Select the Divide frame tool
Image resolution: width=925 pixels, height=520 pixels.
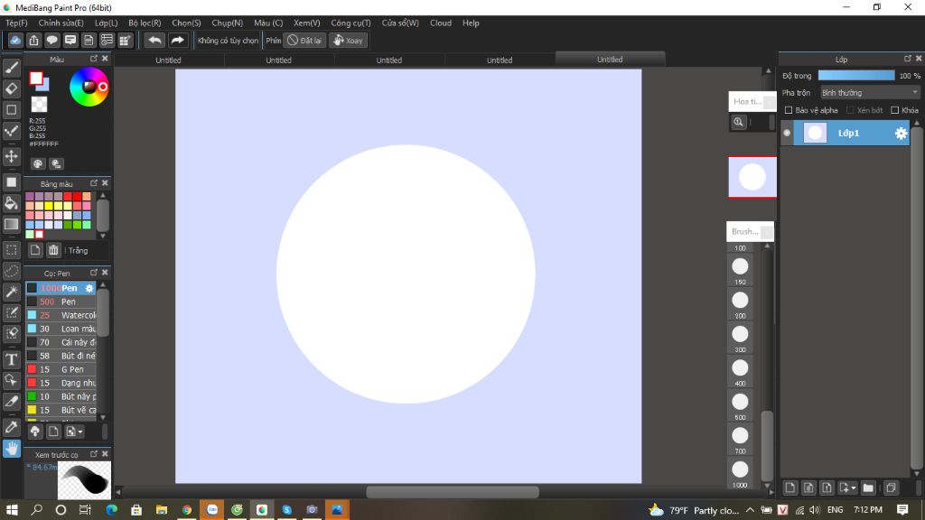pyautogui.click(x=11, y=401)
